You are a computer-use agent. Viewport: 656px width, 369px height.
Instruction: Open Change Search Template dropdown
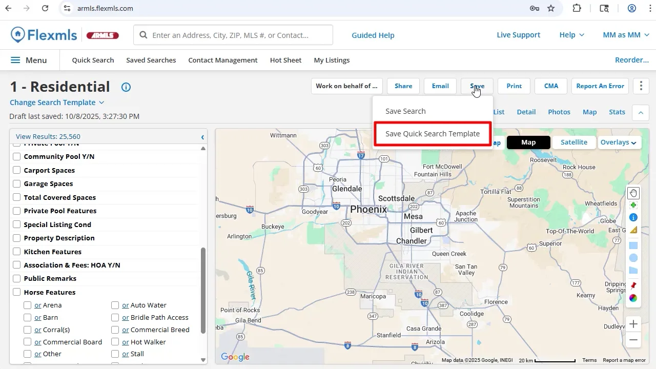57,102
